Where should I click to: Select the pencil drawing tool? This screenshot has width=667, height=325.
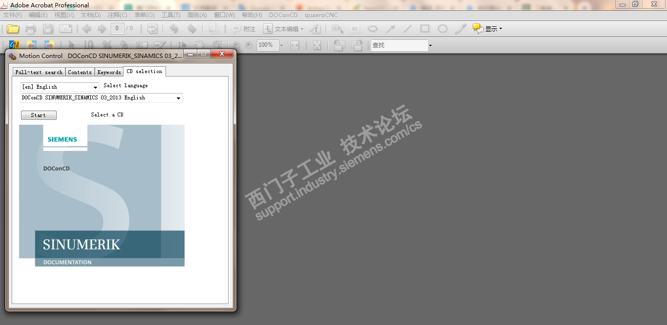click(460, 29)
